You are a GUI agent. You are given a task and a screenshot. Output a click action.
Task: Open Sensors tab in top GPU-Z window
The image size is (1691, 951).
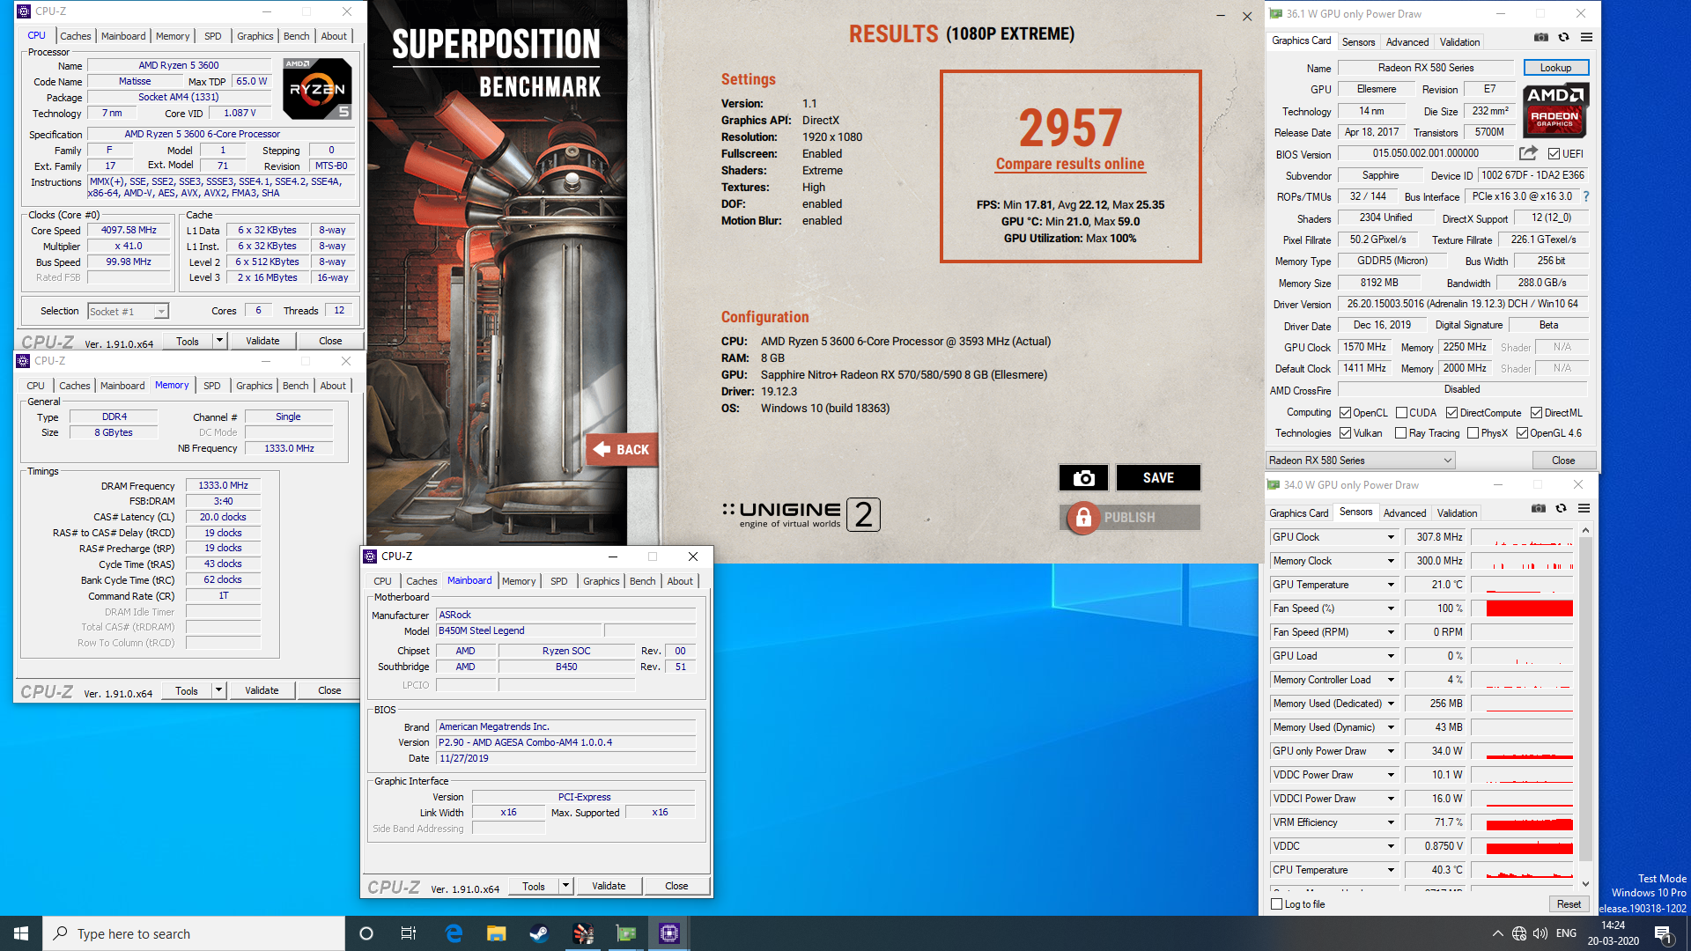tap(1358, 42)
